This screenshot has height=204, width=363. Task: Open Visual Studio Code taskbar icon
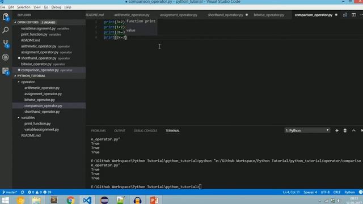point(87,200)
